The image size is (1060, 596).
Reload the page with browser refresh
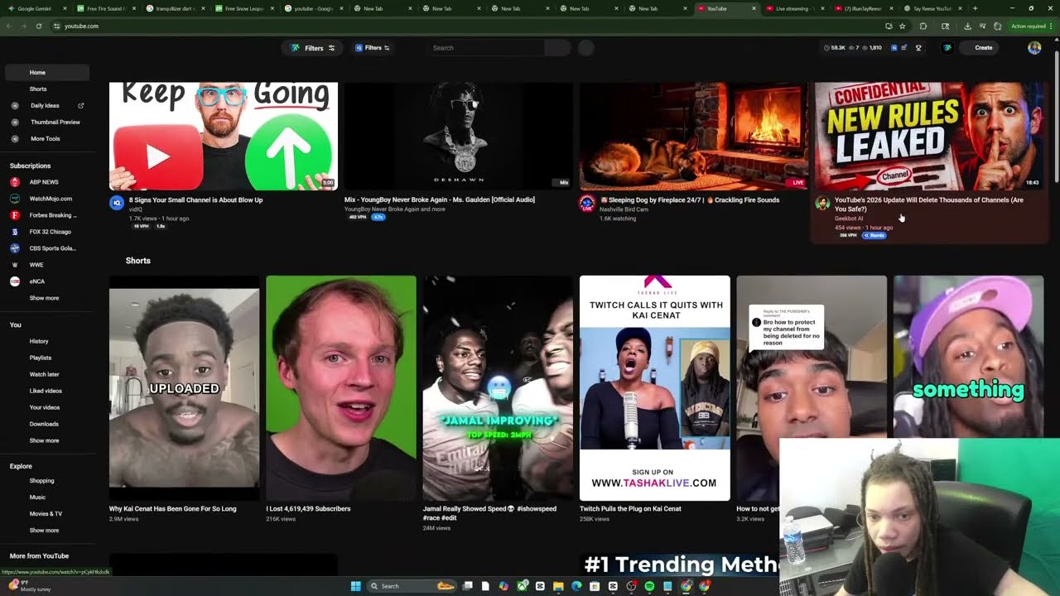coord(38,26)
